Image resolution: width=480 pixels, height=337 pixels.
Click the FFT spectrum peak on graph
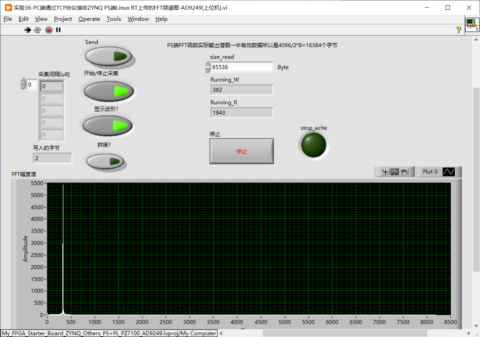(63, 186)
